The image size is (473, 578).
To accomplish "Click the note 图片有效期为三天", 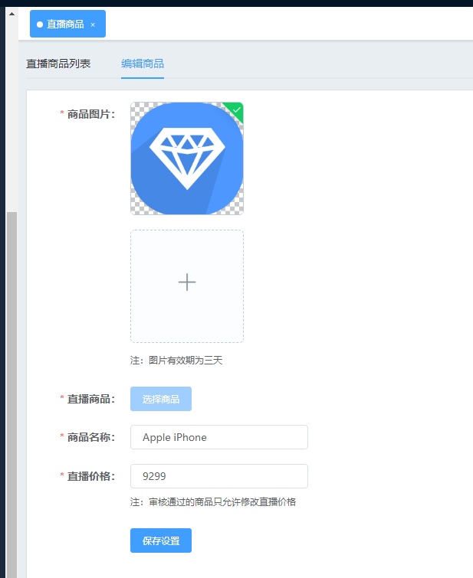I will click(176, 360).
